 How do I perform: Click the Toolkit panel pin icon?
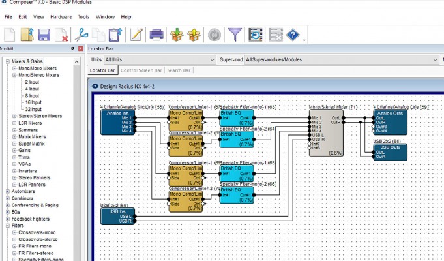73,48
